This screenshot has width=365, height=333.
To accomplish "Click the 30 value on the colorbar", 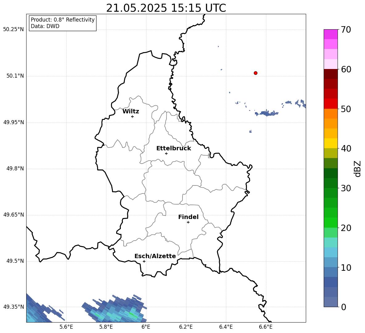I will pos(346,188).
